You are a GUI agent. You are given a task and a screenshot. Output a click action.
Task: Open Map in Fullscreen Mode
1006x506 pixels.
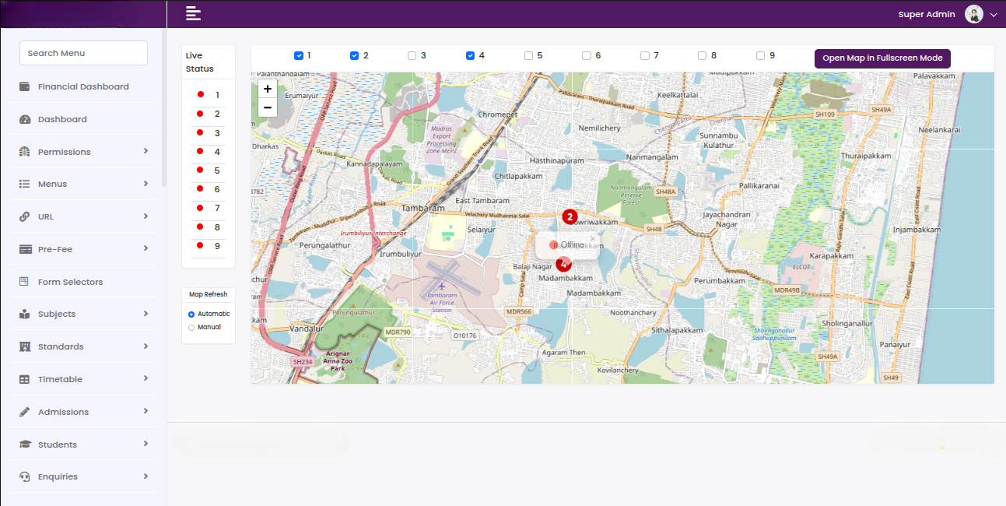(x=882, y=58)
